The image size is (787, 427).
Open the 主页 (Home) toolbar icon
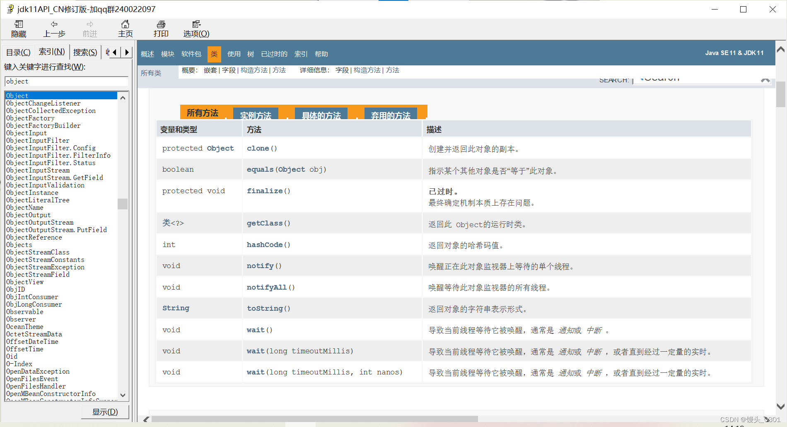tap(126, 29)
